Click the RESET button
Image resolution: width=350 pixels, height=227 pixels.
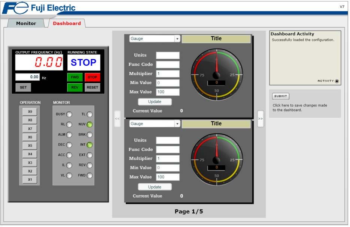point(92,87)
